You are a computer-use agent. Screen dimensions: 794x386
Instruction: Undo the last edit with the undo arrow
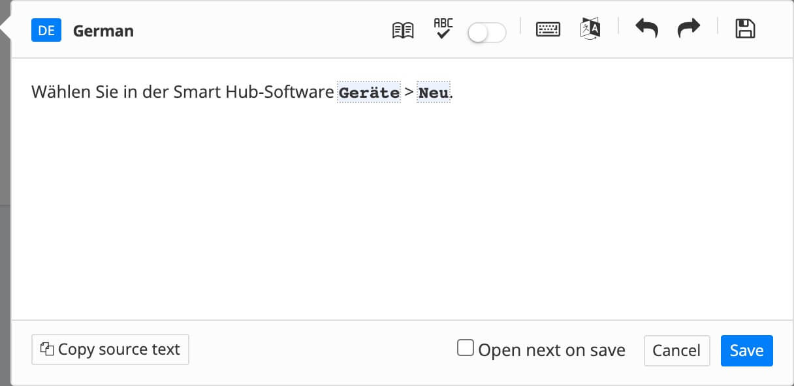pyautogui.click(x=646, y=29)
